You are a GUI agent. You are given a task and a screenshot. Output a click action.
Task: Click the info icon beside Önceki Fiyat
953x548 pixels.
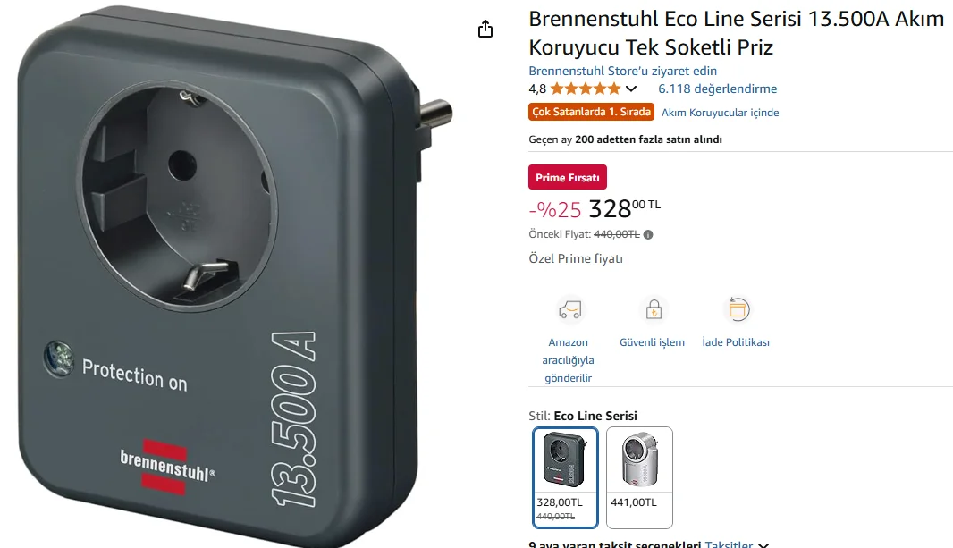click(648, 234)
